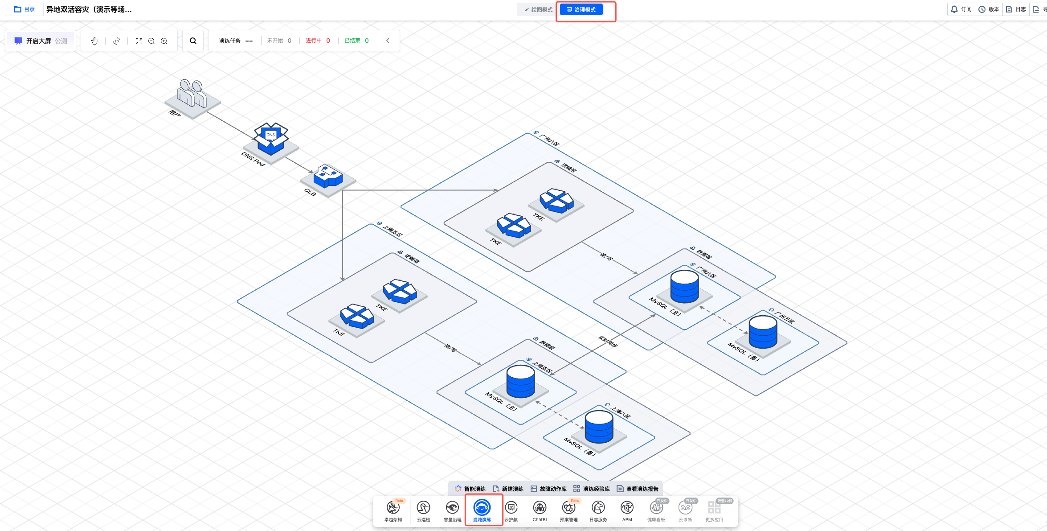The image size is (1047, 531).
Task: Collapse the 演练任务 status bar chevron
Action: 388,41
